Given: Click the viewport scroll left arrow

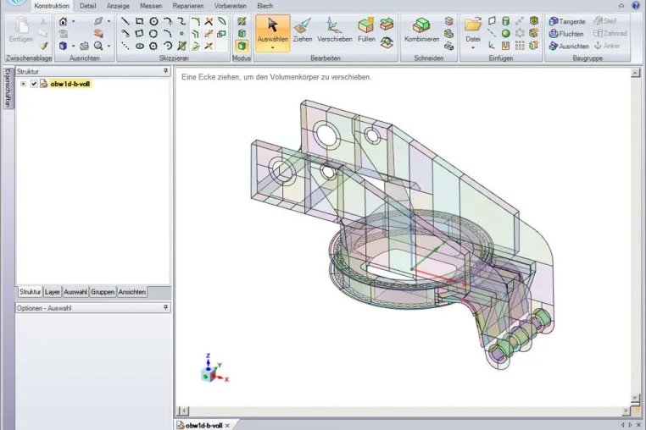Looking at the screenshot, I should click(183, 411).
